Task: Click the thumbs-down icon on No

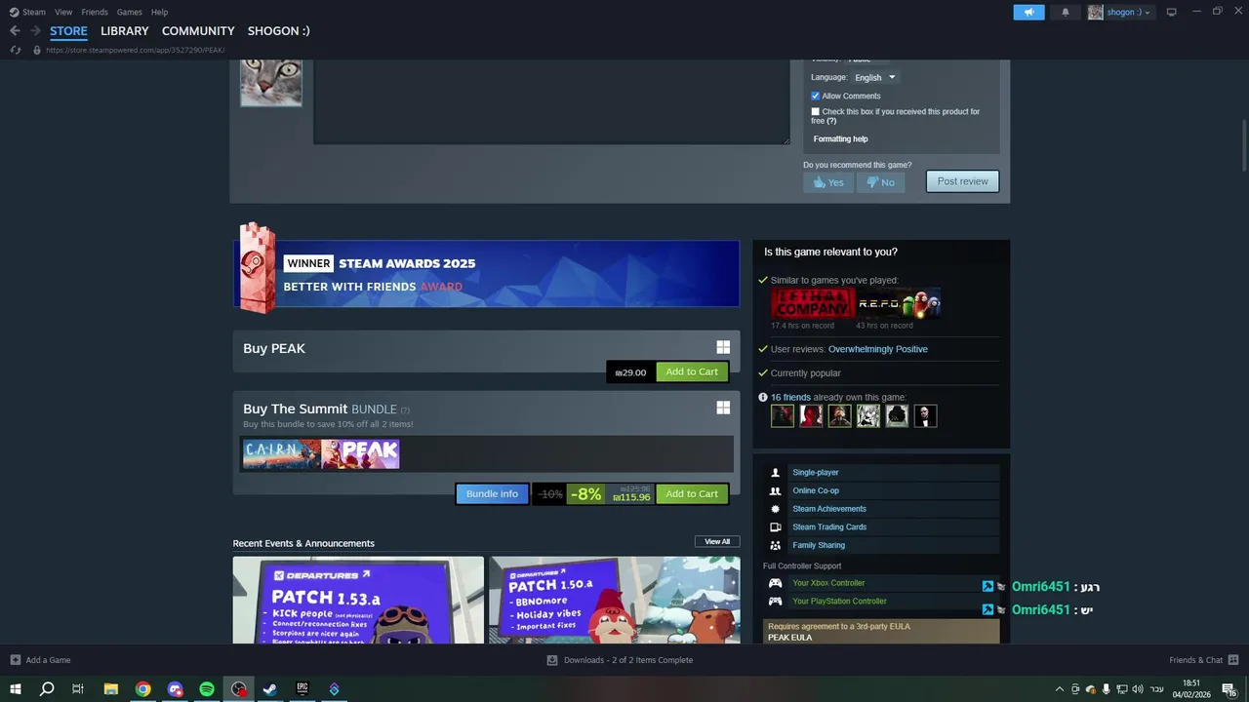Action: coord(872,182)
